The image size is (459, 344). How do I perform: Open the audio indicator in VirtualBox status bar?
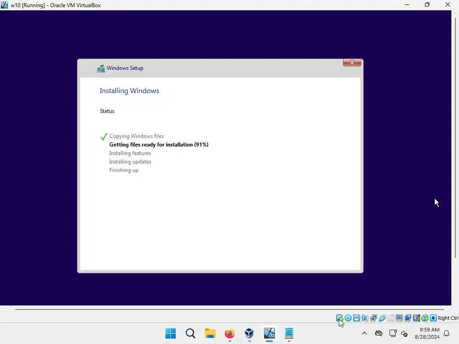pyautogui.click(x=365, y=318)
